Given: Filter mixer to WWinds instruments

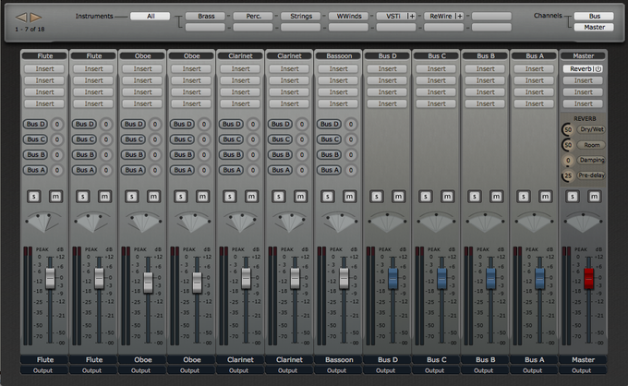Looking at the screenshot, I should (348, 16).
